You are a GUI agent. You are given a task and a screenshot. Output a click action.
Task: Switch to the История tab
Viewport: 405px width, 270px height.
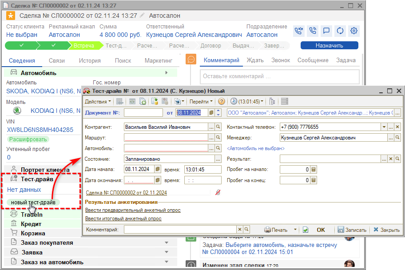[x=90, y=61]
